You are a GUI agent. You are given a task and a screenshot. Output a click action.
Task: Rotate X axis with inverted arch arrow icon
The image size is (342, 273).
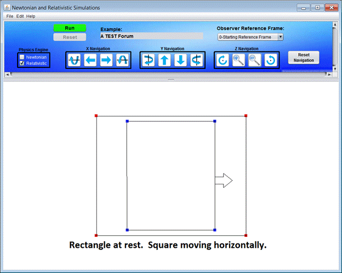[x=122, y=60]
